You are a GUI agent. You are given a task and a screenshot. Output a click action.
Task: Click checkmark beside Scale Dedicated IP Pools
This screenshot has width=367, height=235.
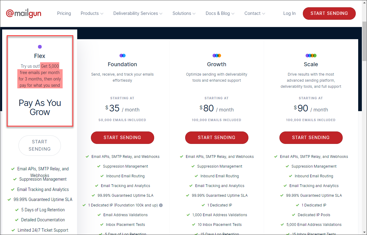(294, 215)
